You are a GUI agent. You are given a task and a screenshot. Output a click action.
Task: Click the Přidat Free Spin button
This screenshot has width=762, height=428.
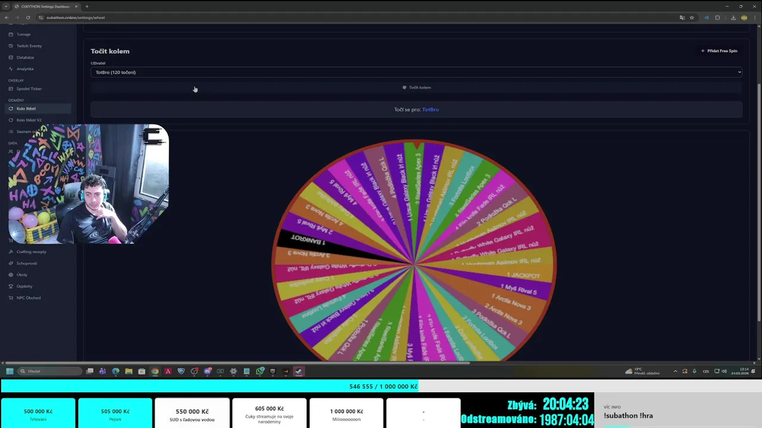point(719,51)
